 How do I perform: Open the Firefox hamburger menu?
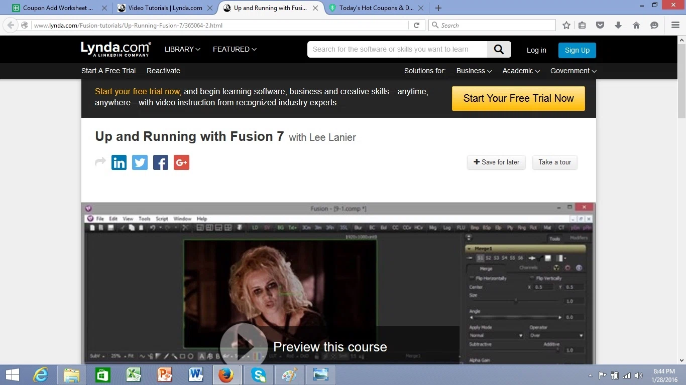675,25
